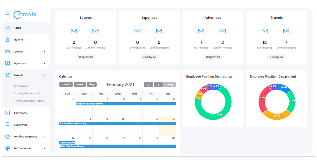The width and height of the screenshot is (317, 162).
Task: Click the hamburger menu icon
Action: [x=7, y=14]
